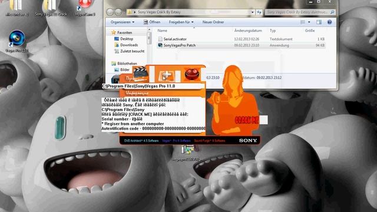
Task: Sort files by the Name column header
Action: [x=163, y=31]
